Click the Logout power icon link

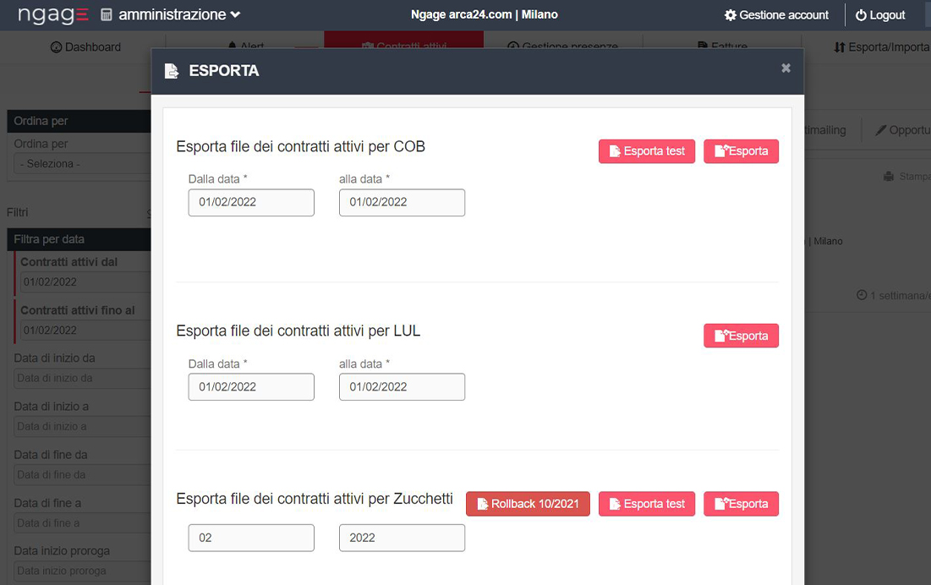click(880, 15)
